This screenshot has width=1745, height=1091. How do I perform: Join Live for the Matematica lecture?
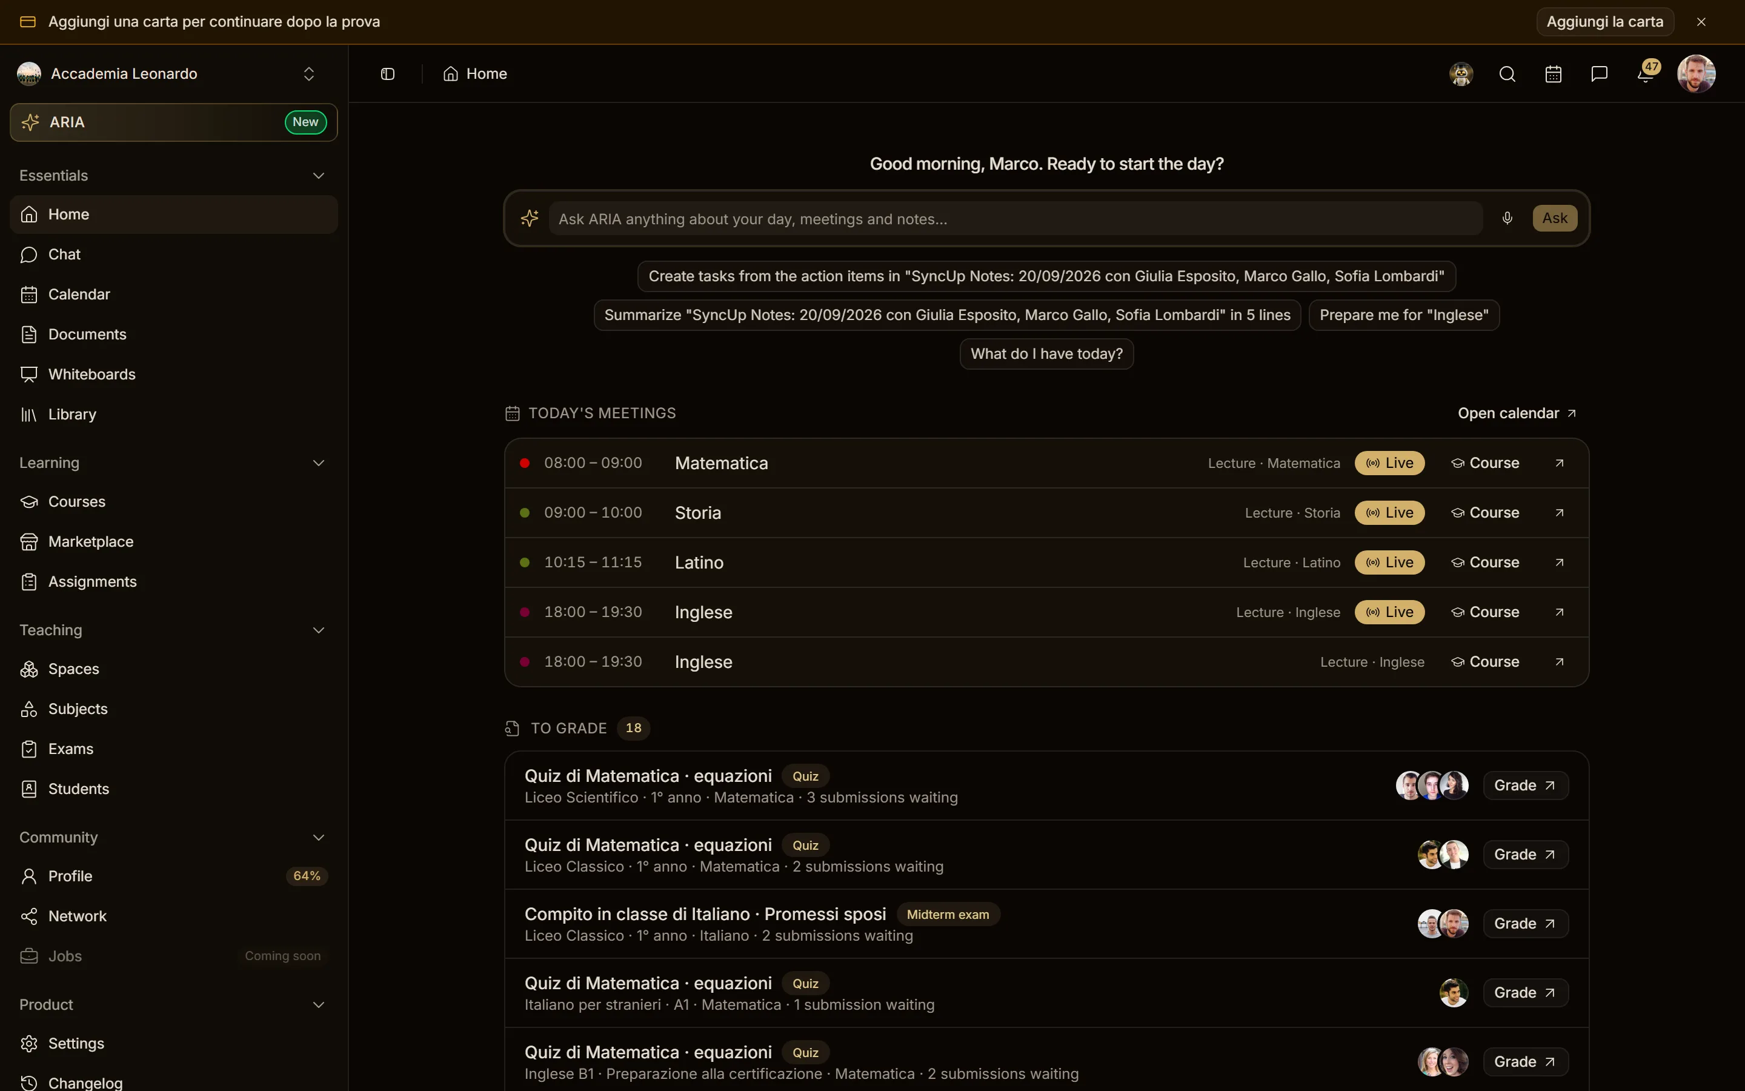coord(1389,463)
